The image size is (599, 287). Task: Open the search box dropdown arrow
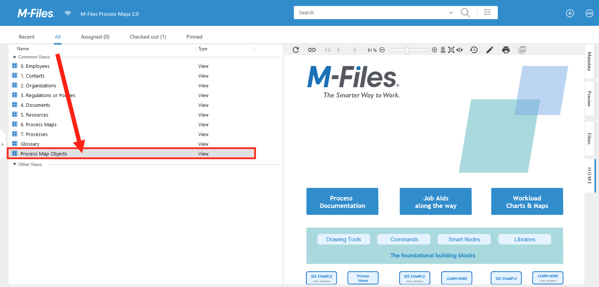451,13
